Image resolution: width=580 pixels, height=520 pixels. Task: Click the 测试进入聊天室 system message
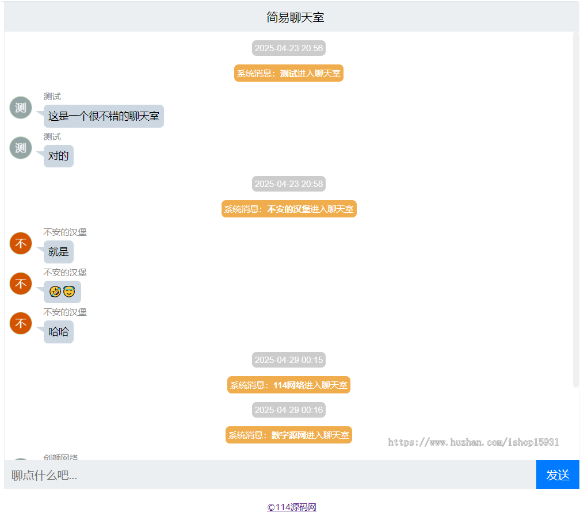tap(288, 73)
